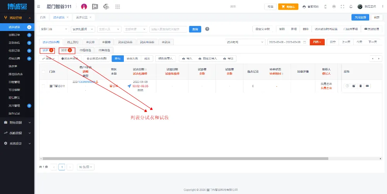Click the notification bell icon

click(x=351, y=7)
